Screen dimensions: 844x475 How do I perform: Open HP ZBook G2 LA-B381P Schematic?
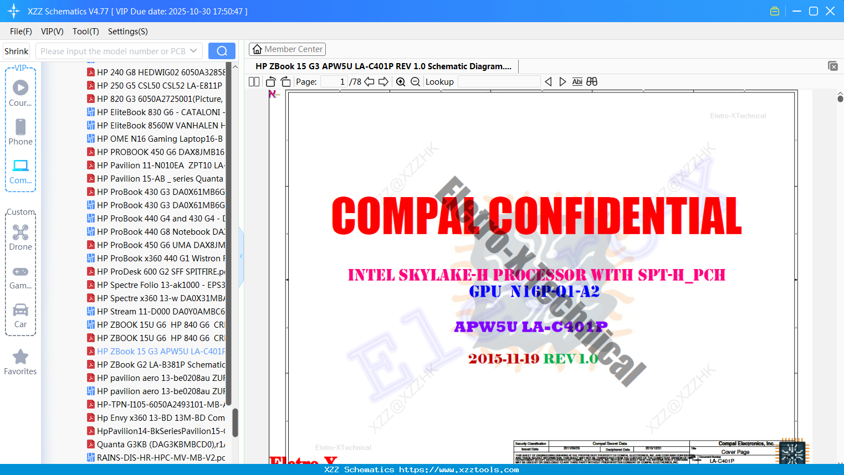156,364
